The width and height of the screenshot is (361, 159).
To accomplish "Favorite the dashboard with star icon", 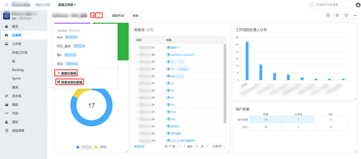I will (99, 15).
